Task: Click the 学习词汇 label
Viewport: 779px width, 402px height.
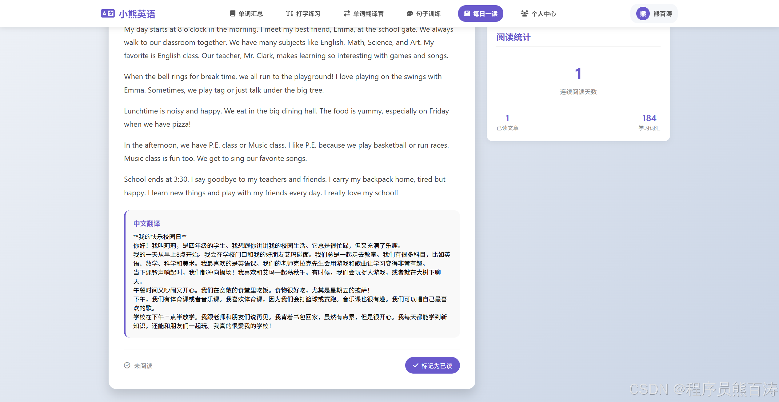Action: point(649,128)
